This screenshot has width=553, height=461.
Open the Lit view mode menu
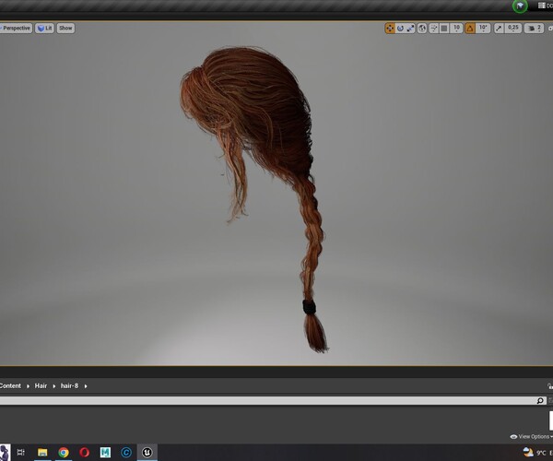(x=44, y=29)
